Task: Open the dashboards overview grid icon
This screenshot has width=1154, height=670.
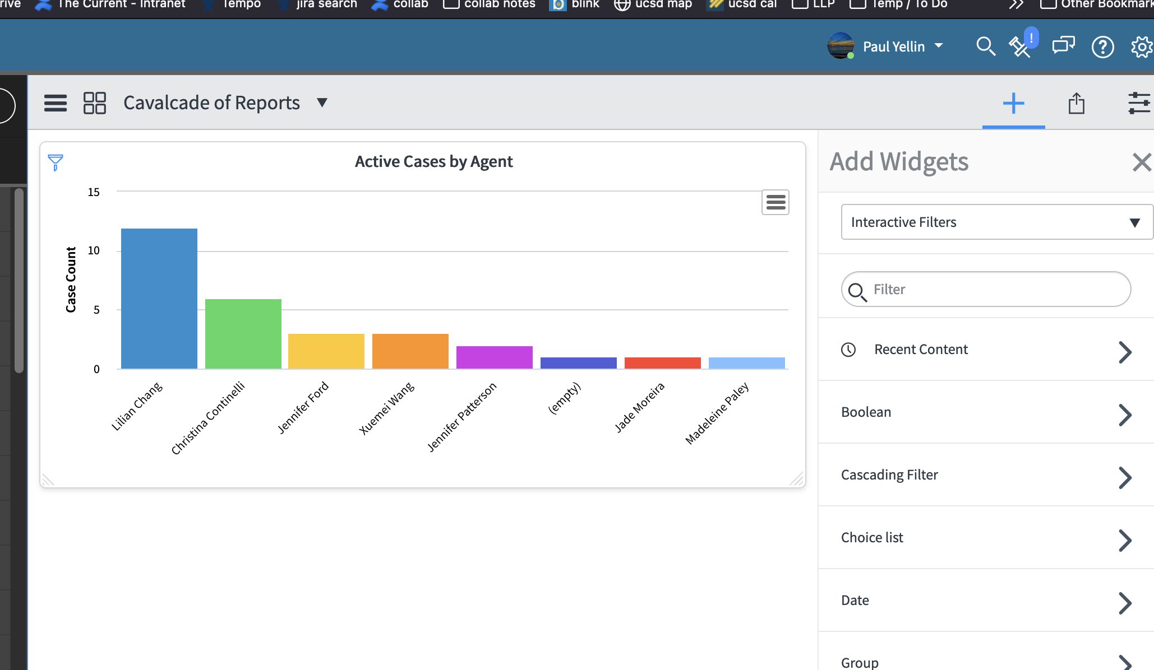Action: [x=94, y=103]
